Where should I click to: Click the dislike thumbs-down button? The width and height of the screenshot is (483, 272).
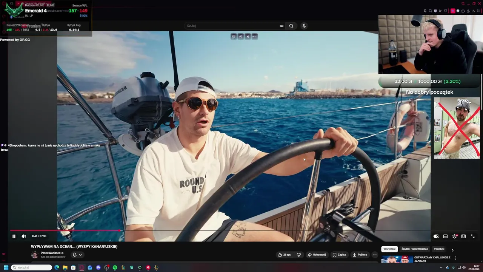[x=298, y=255]
